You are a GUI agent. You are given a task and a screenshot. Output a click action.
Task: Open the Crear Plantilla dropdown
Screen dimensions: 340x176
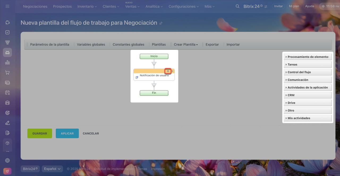tap(186, 45)
